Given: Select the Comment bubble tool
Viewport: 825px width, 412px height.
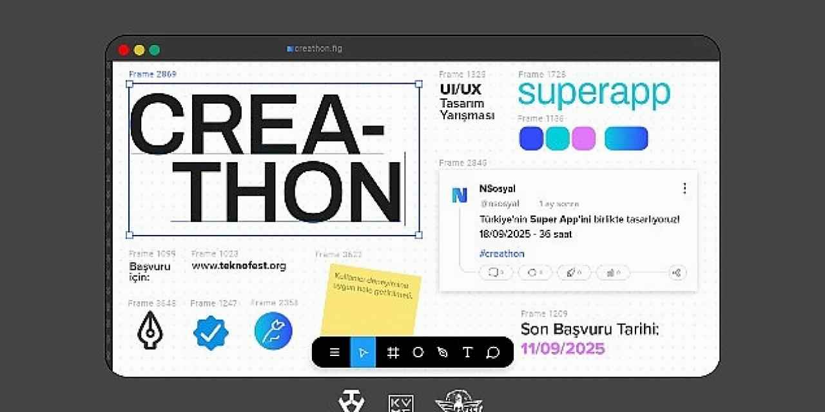Looking at the screenshot, I should coord(493,352).
